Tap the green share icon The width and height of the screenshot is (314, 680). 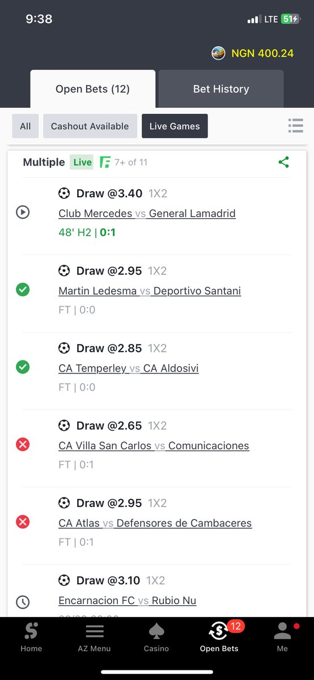pyautogui.click(x=284, y=163)
